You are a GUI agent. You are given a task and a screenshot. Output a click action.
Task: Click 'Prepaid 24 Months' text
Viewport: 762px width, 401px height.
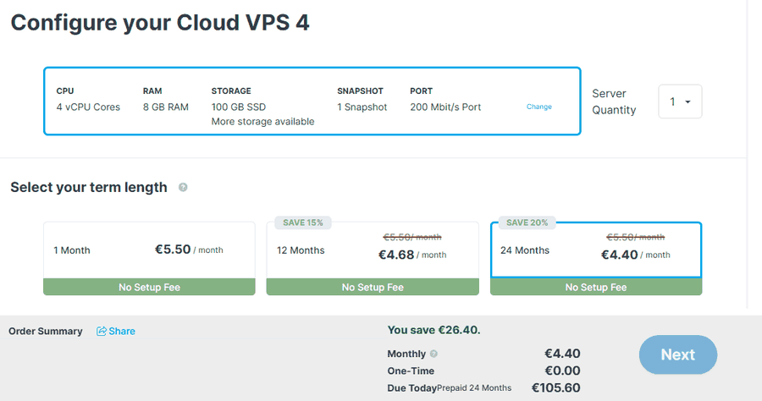474,388
